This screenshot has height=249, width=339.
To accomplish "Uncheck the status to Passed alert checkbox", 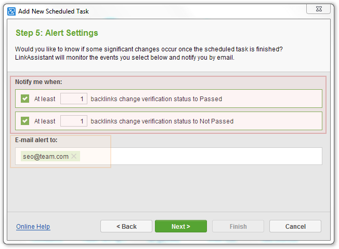I will point(25,99).
